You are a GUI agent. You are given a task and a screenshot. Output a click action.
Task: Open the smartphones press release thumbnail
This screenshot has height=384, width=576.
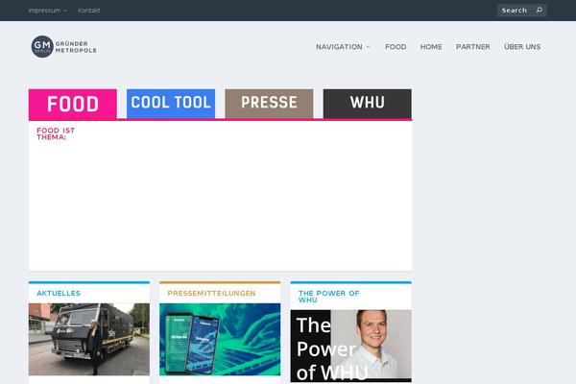(x=220, y=339)
